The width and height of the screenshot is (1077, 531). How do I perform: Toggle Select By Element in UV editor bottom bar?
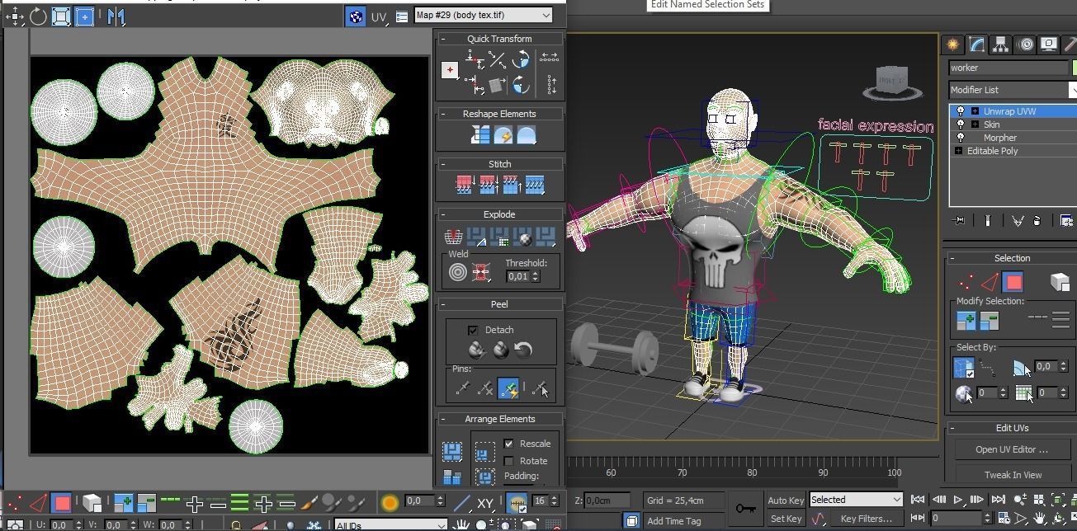(92, 502)
